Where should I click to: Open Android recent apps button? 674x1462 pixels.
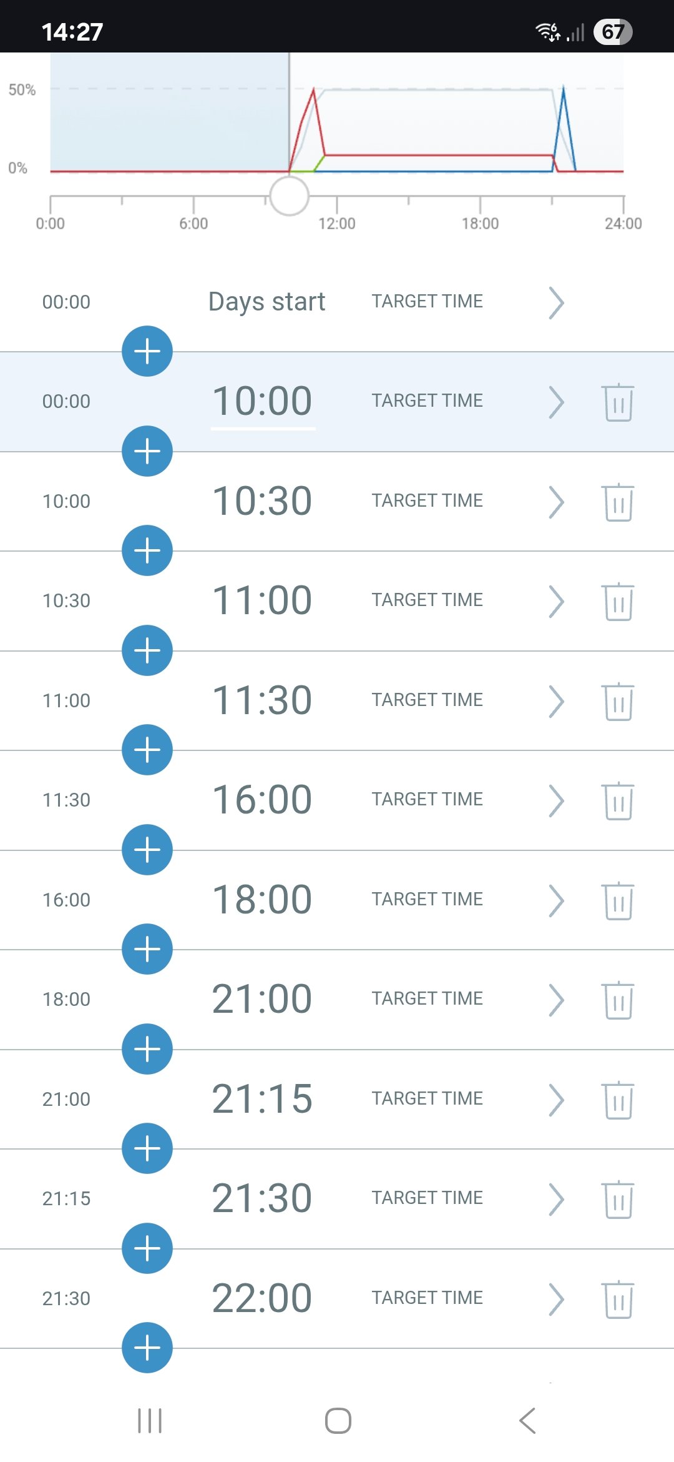[150, 1421]
